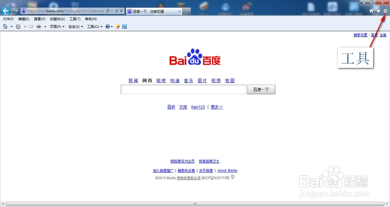Click the 关于百度 link
390x207 pixels.
point(206,170)
